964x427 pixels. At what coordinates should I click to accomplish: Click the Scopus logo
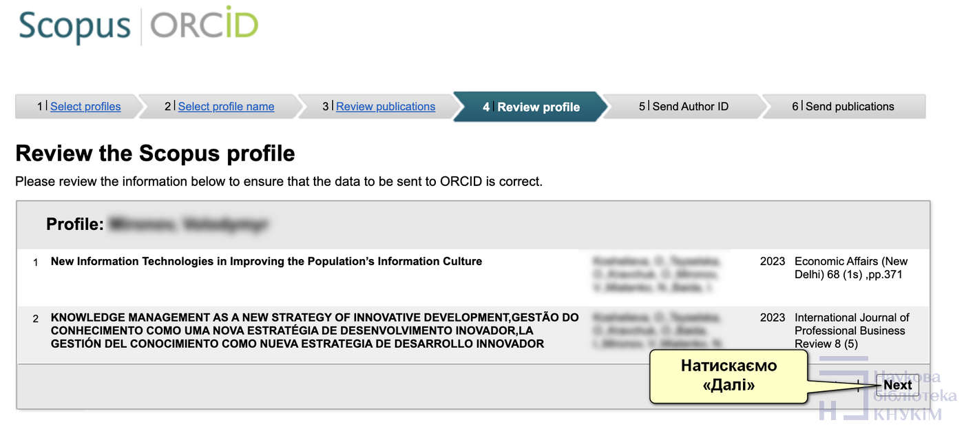74,26
